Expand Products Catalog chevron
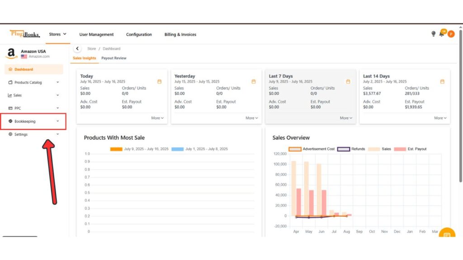This screenshot has height=260, width=463. 57,82
